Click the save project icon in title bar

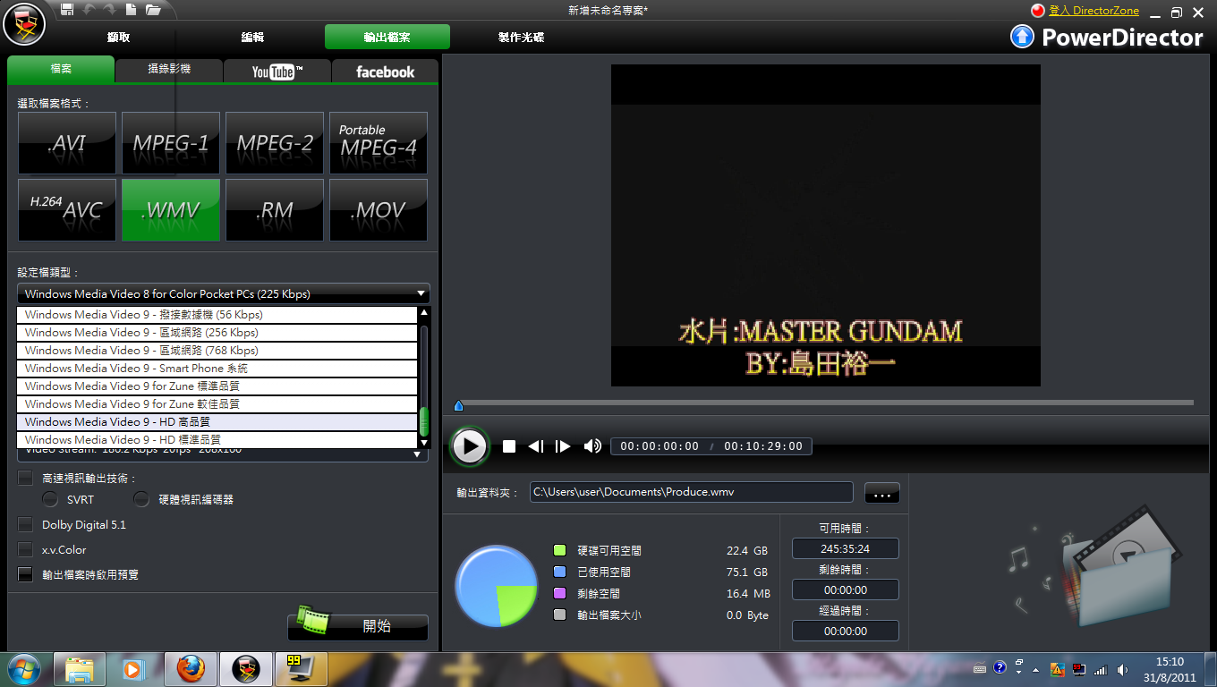pos(67,10)
